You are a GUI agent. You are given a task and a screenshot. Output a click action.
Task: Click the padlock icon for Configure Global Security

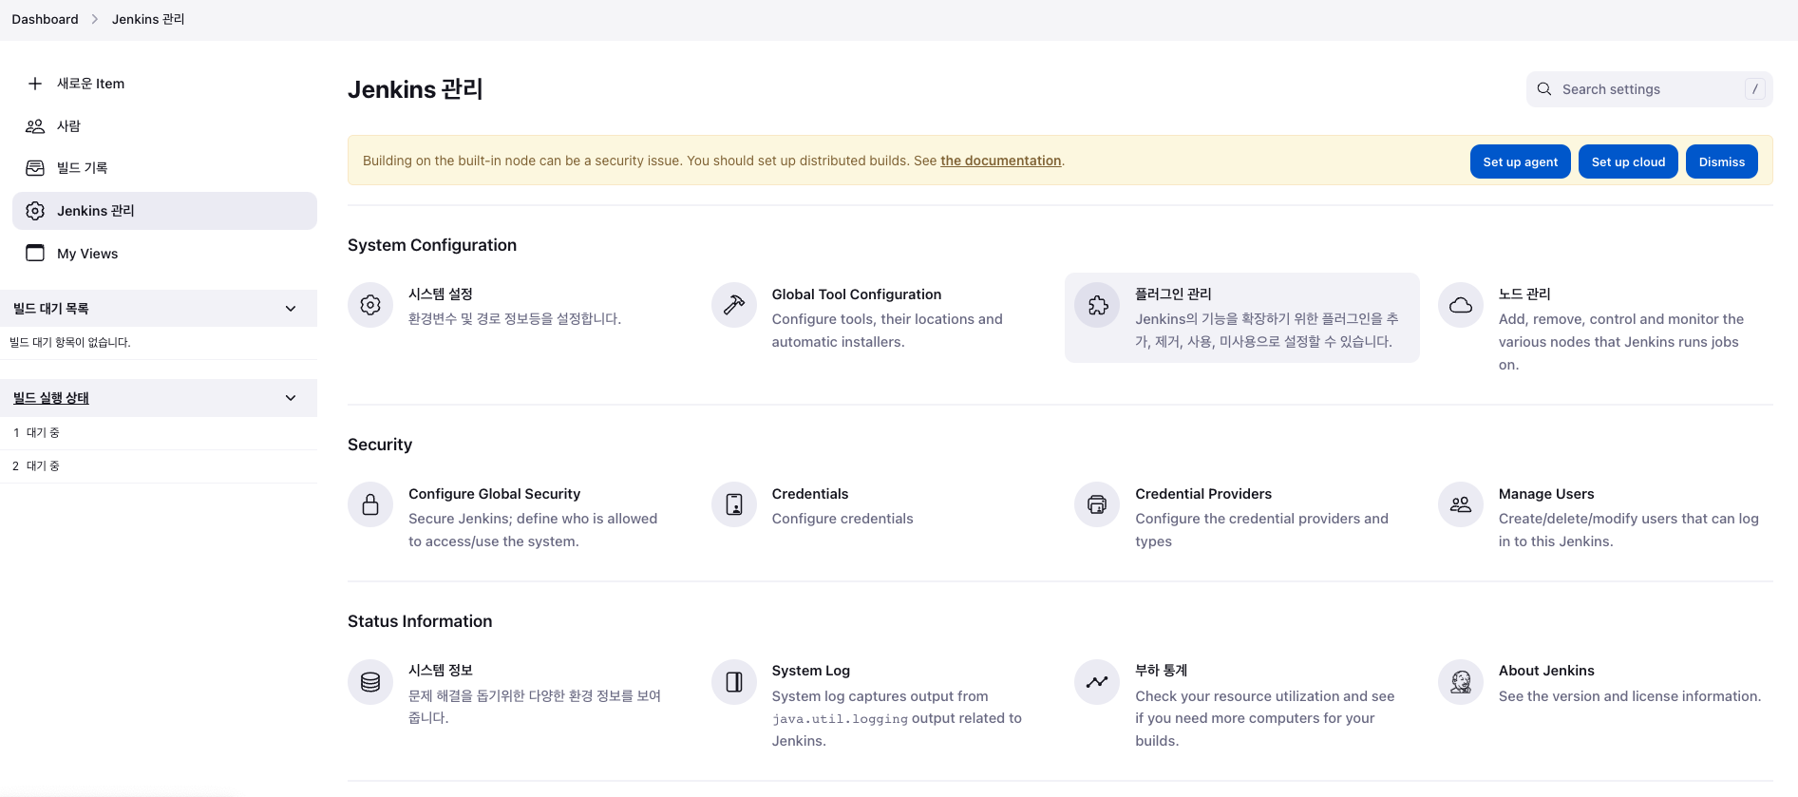(370, 504)
